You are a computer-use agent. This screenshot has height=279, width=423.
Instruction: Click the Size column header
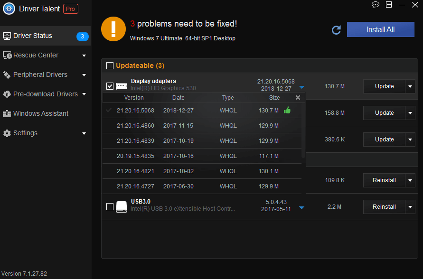(x=274, y=98)
